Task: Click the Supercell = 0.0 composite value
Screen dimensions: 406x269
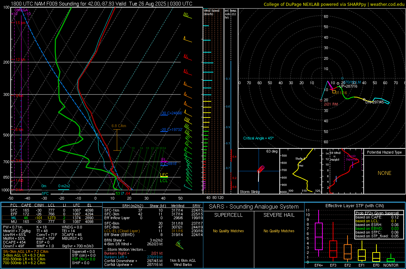Action: 83,251
